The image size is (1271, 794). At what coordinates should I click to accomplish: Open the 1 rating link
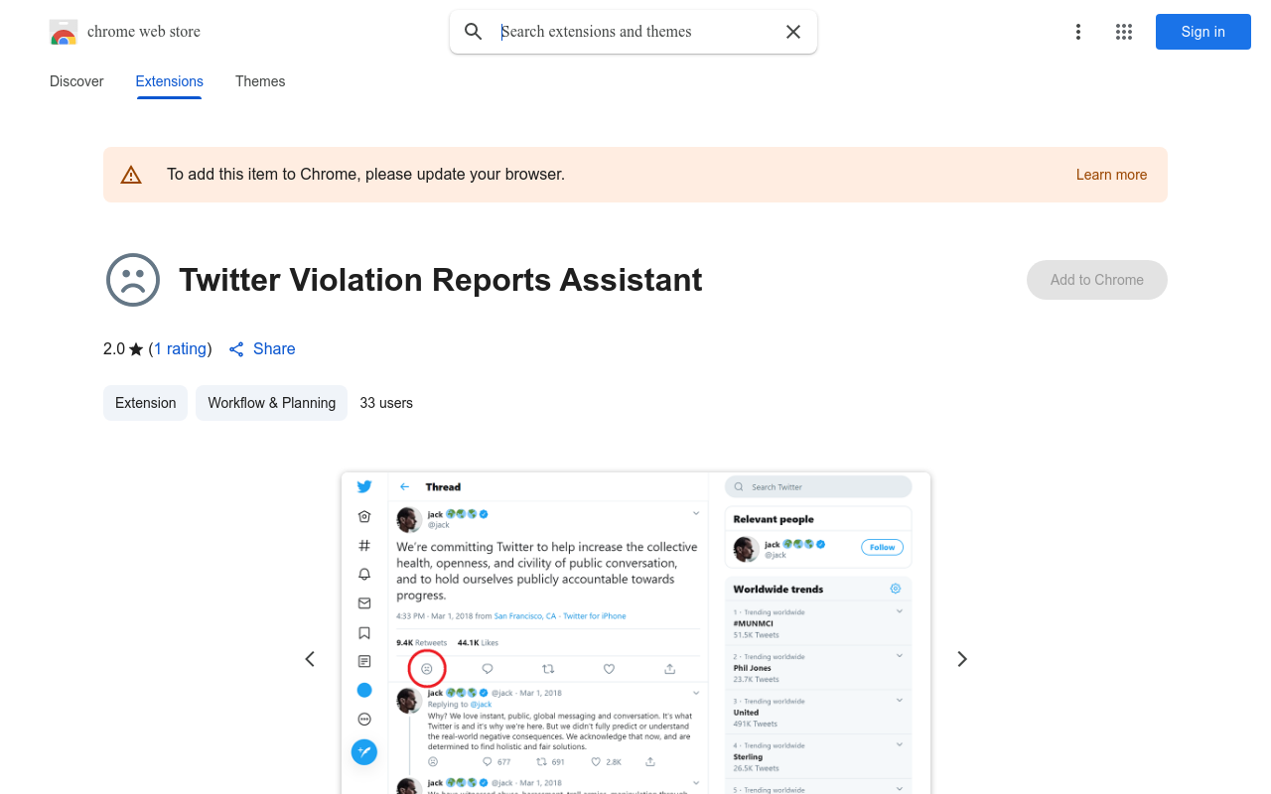[180, 349]
